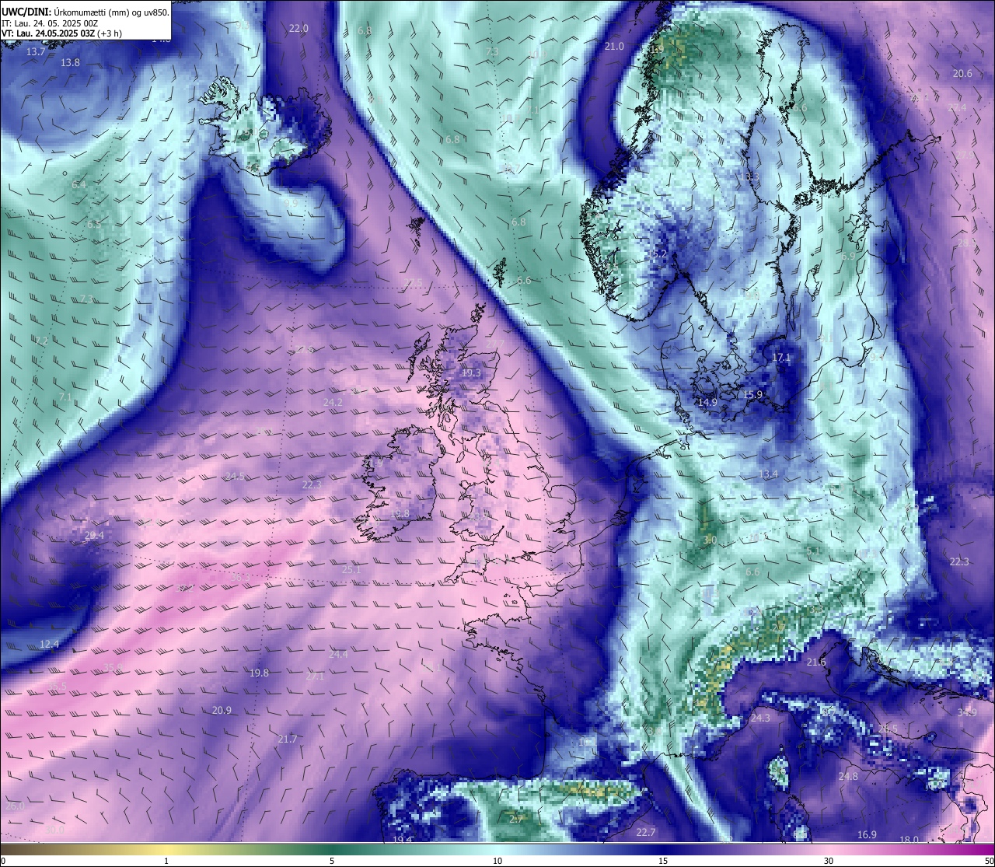Viewport: 995px width, 867px height.
Task: Click the 7.1 value label
Action: [x=65, y=397]
